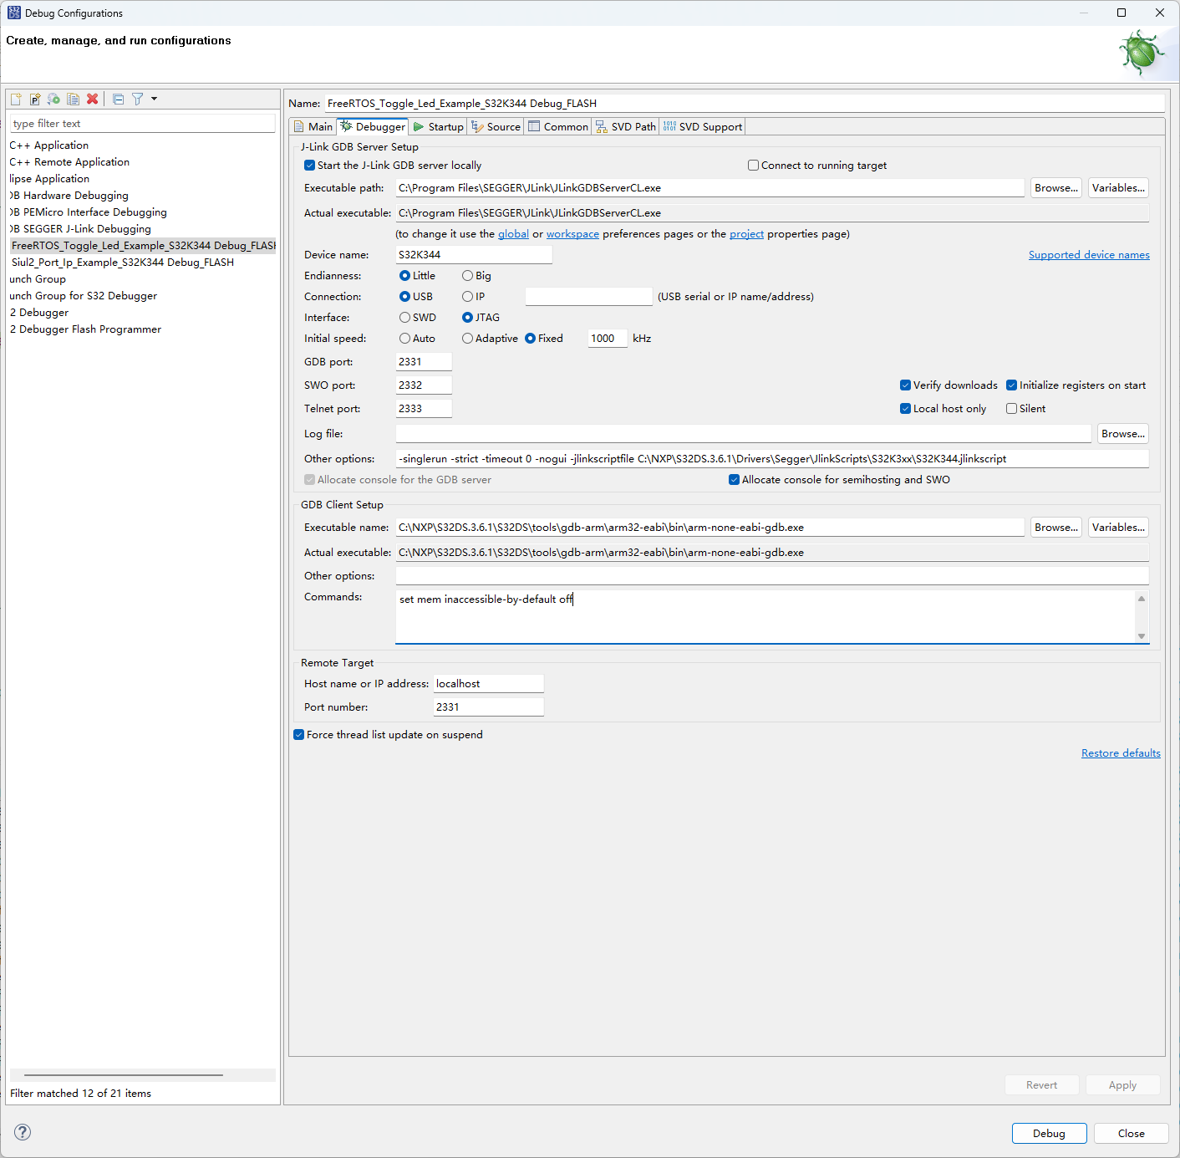This screenshot has width=1180, height=1158.
Task: Open Supported device names link
Action: (x=1089, y=255)
